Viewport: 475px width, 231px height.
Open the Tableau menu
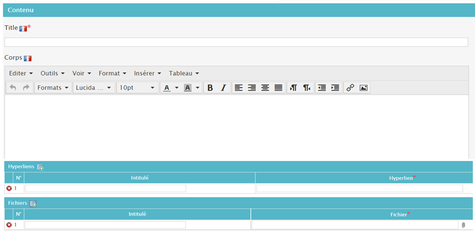(184, 73)
